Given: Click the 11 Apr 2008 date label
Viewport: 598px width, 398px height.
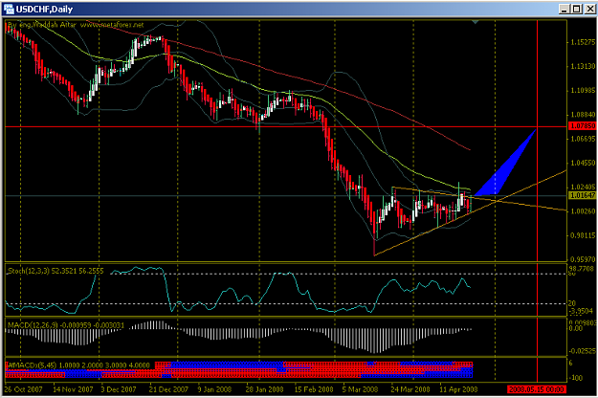Looking at the screenshot, I should 458,389.
